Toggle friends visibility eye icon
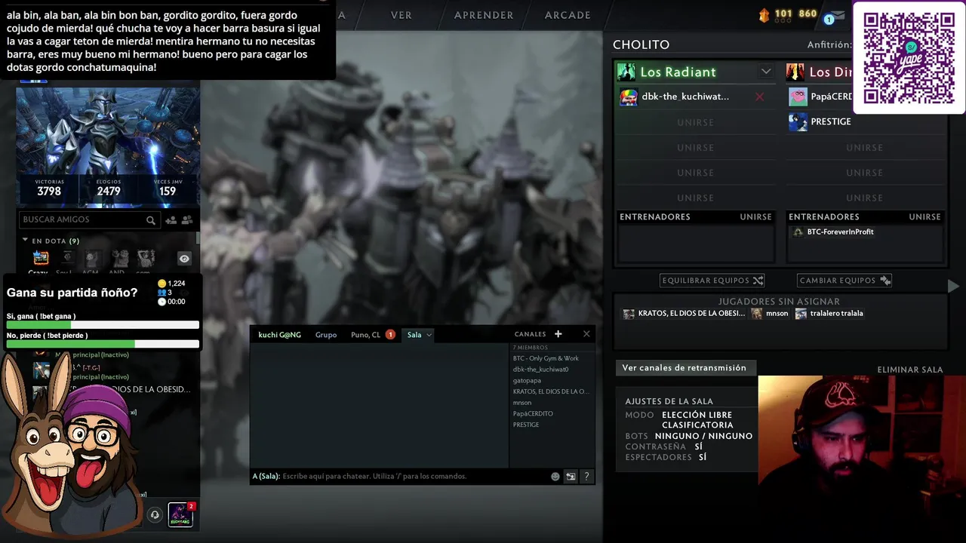 [x=184, y=259]
